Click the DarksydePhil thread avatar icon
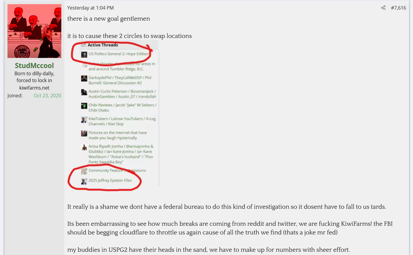Screen dimensions: 413x255 84,79
